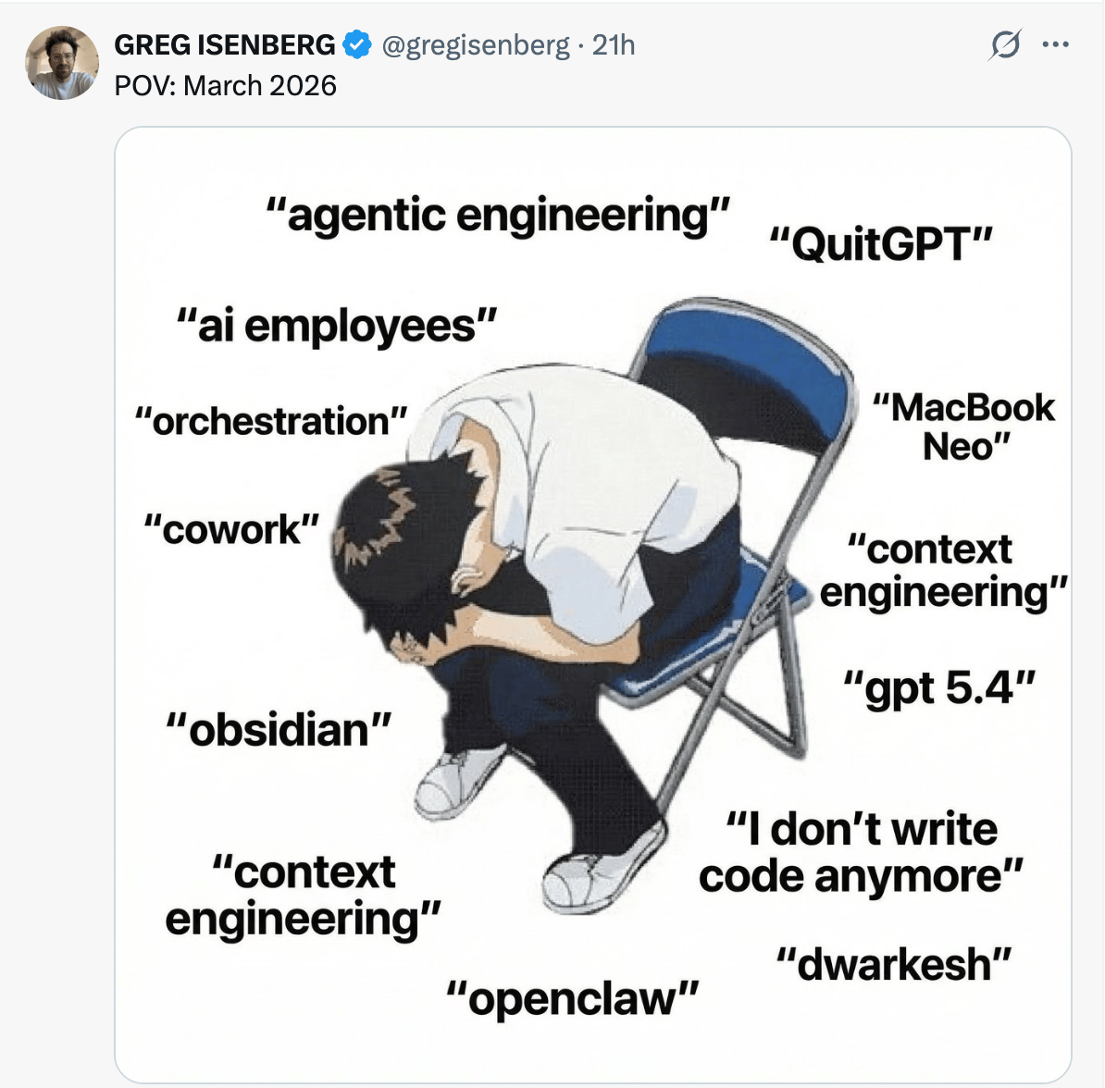Image resolution: width=1105 pixels, height=1088 pixels.
Task: Click the "dwarkesh" word in the image
Action: 894,964
